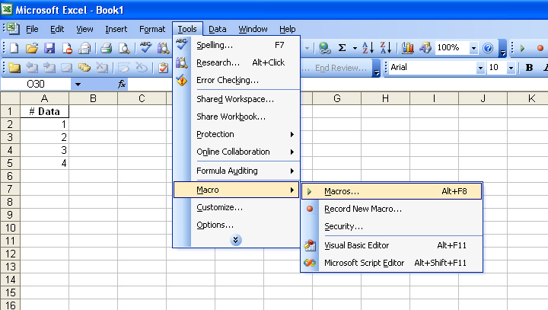
Task: Choose Options... in the Tools menu
Action: [237, 225]
